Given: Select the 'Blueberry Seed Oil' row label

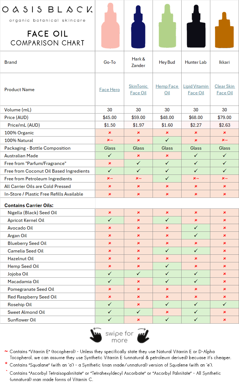Looking at the screenshot, I should [x=27, y=243].
